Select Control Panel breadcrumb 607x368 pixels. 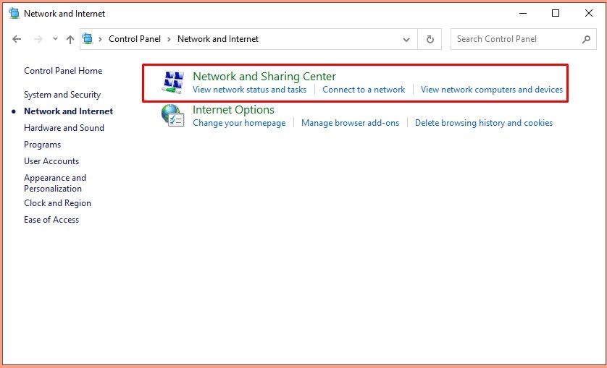pos(135,39)
